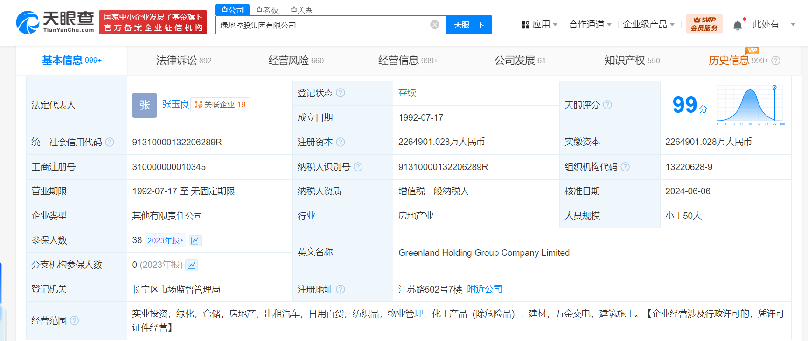Open legal representative 张玉良 link
This screenshot has height=341, width=808.
(175, 104)
